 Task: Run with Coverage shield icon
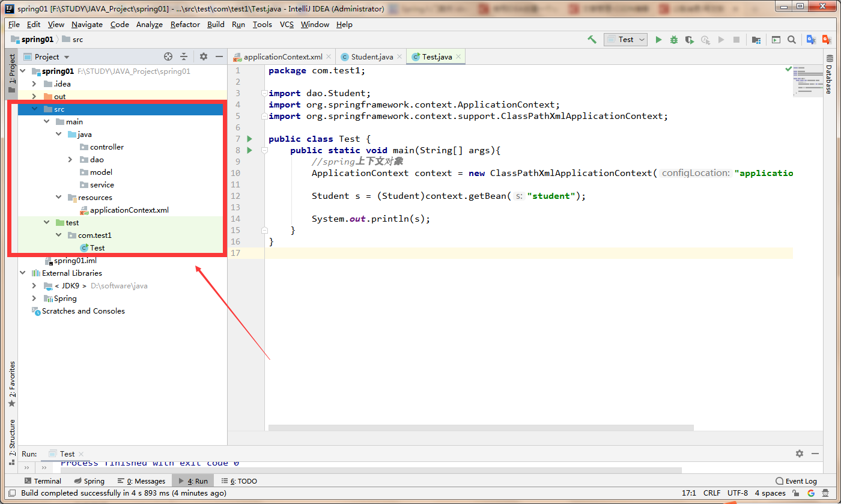pyautogui.click(x=690, y=40)
